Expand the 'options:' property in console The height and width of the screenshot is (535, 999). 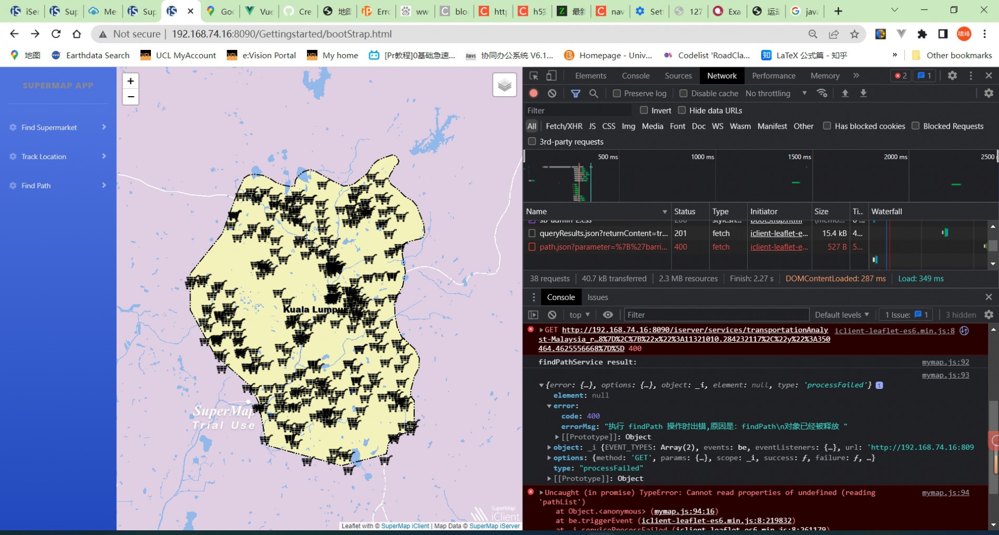pyautogui.click(x=549, y=458)
